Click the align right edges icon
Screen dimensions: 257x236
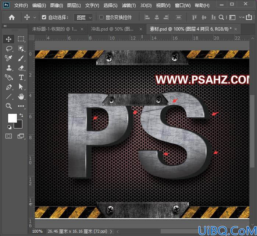(166, 17)
